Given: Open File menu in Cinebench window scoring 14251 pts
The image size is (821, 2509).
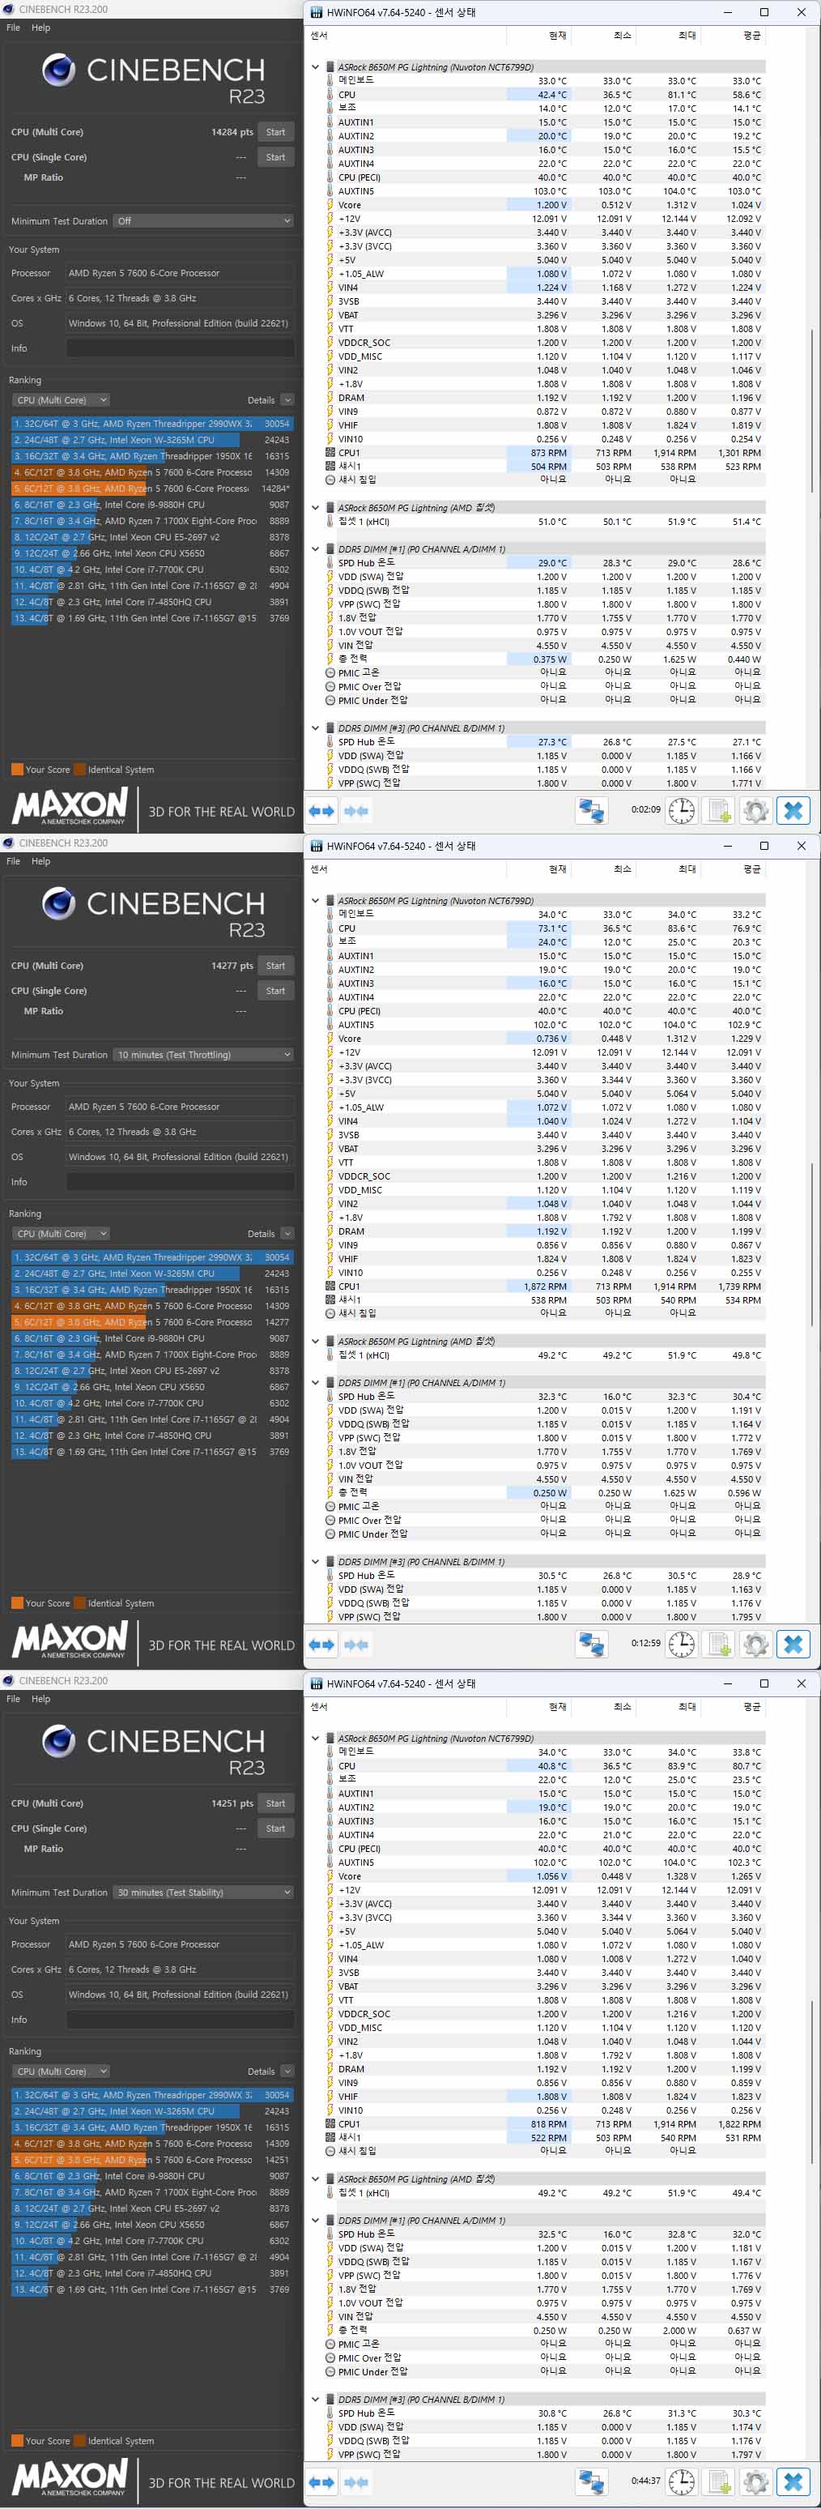Looking at the screenshot, I should 14,1699.
